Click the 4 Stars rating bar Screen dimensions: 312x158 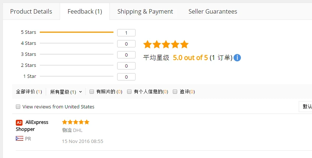tap(76, 43)
